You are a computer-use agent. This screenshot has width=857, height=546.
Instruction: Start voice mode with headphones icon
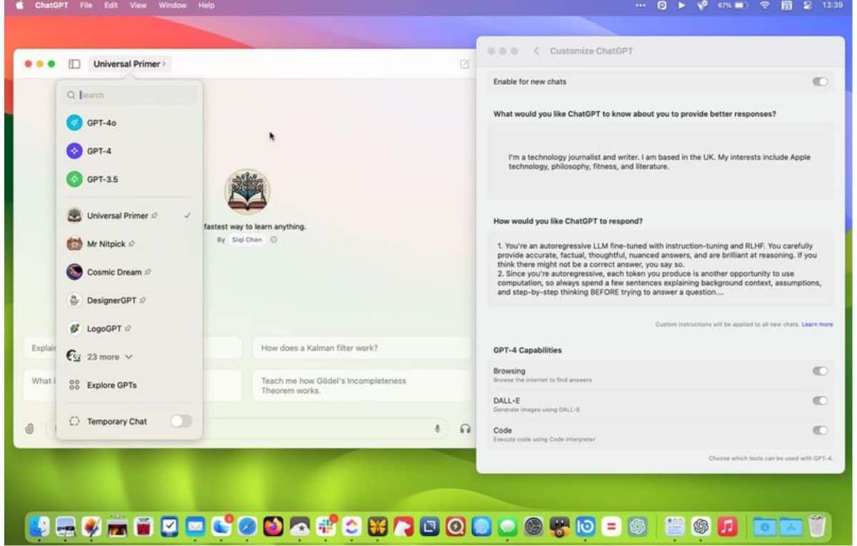coord(466,428)
